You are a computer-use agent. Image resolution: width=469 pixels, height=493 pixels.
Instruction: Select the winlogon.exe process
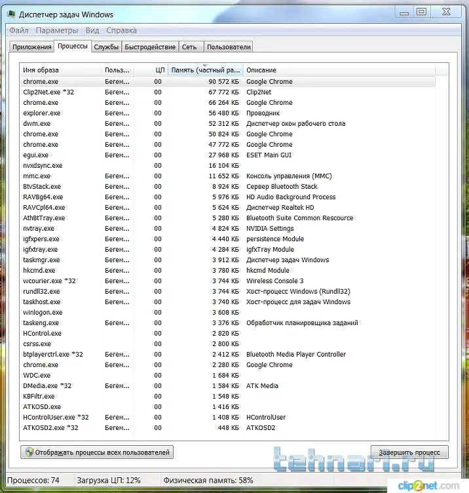[227, 313]
